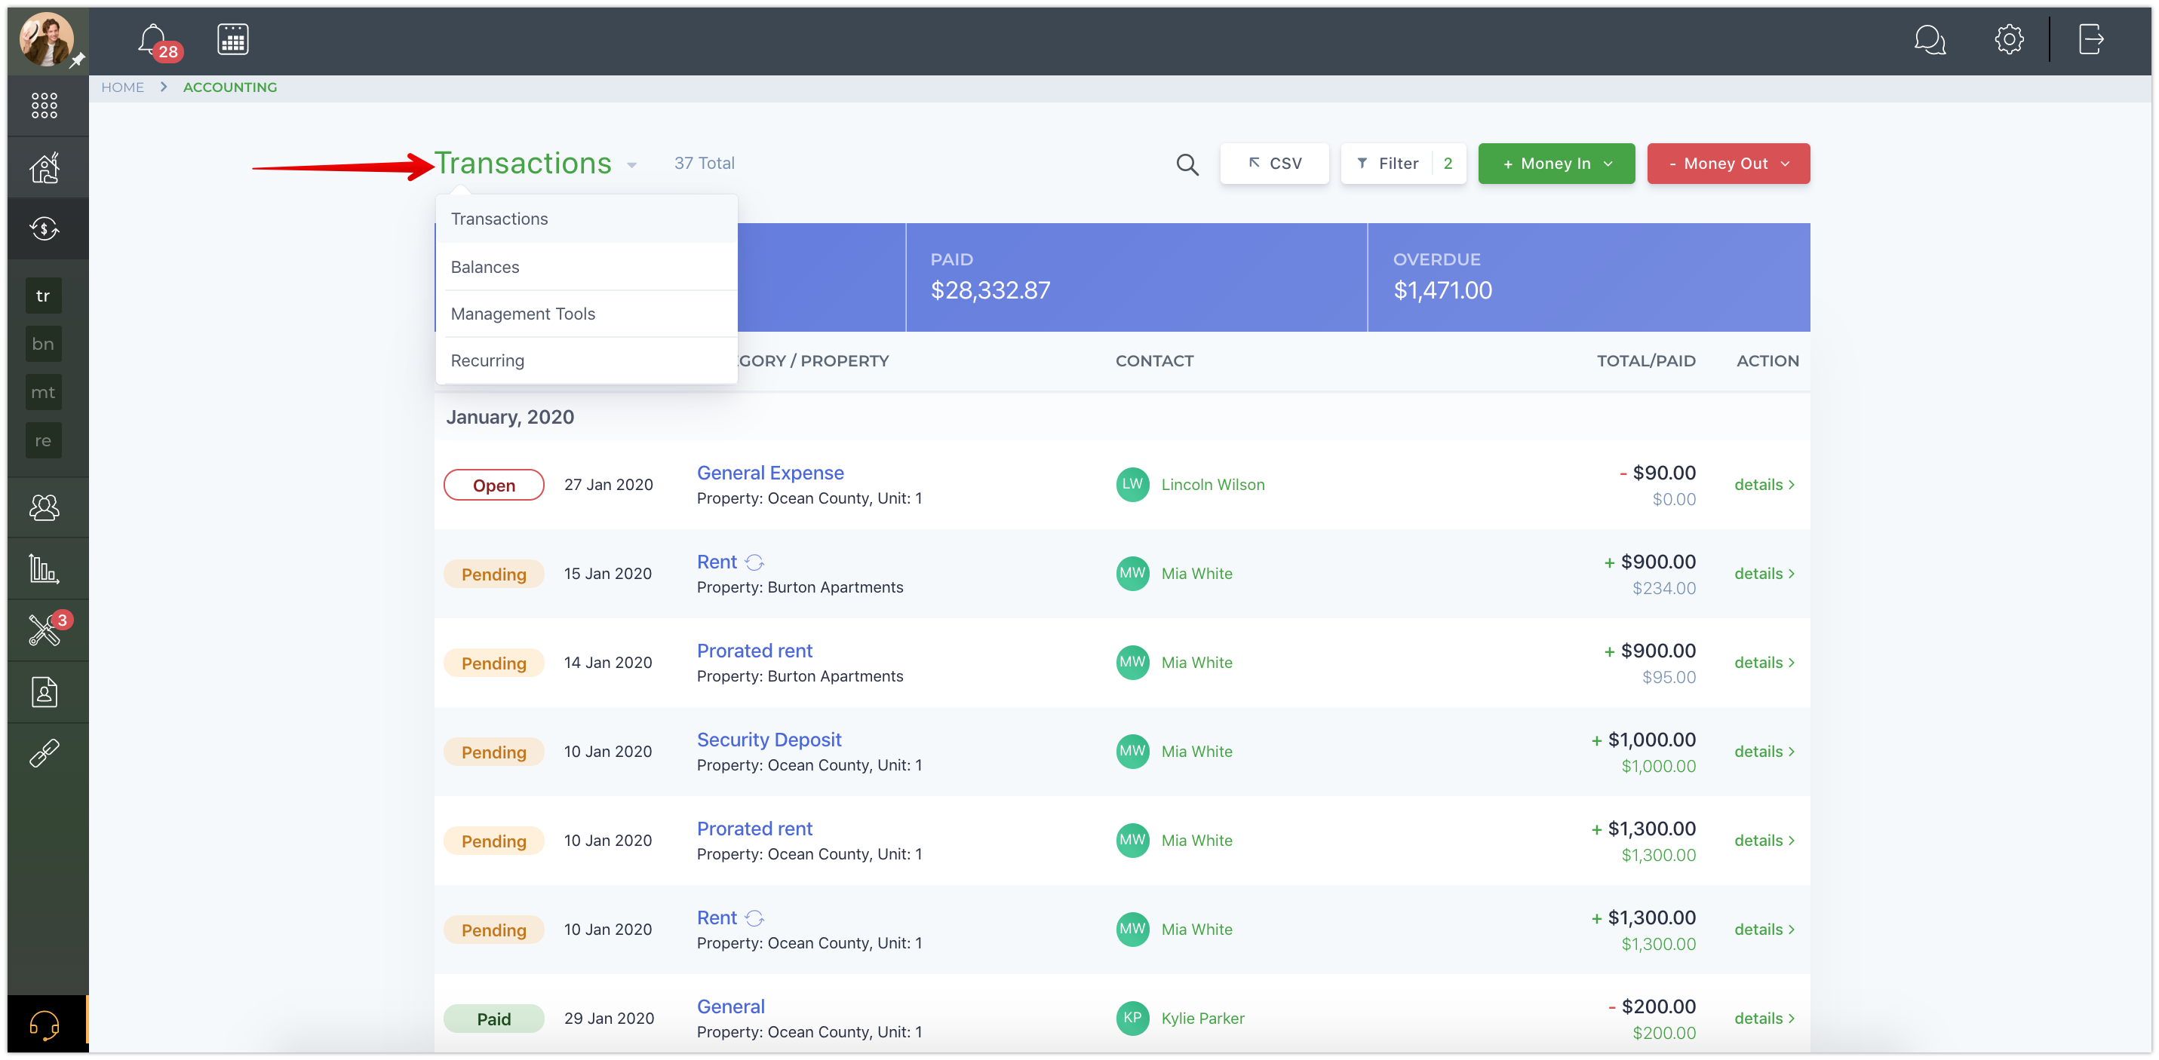Screen dimensions: 2159x1060
Task: Select Transactions in the dropdown menu
Action: tap(586, 219)
